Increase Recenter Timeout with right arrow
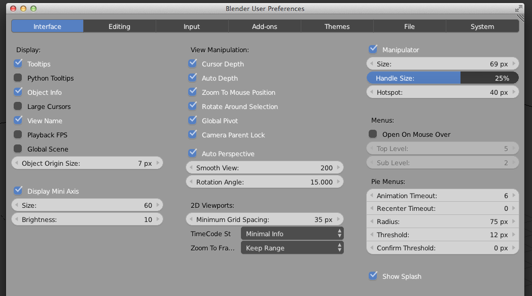Screen dimensions: 532x296 point(514,208)
